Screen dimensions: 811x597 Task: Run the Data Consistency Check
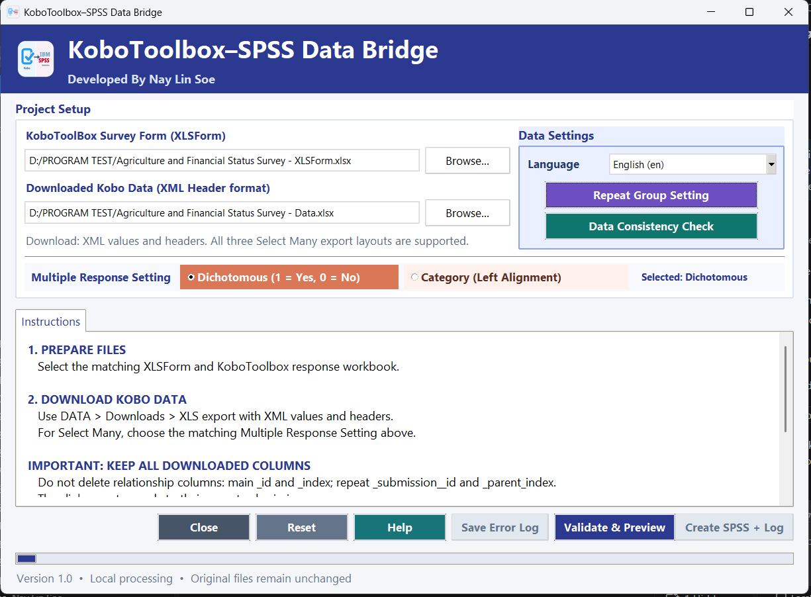651,226
